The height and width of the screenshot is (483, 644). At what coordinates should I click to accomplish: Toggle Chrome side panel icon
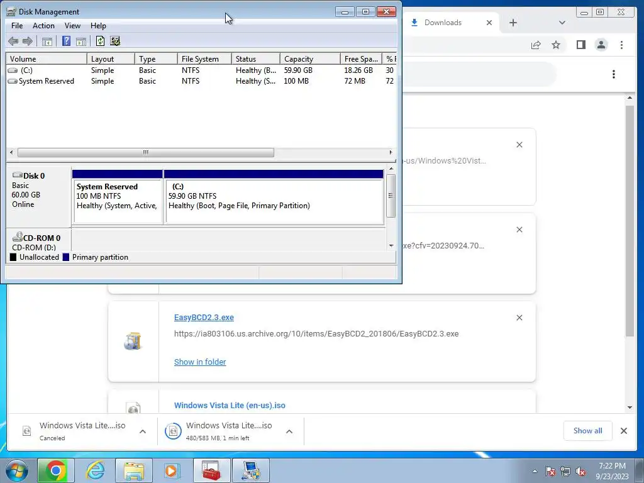click(x=580, y=45)
